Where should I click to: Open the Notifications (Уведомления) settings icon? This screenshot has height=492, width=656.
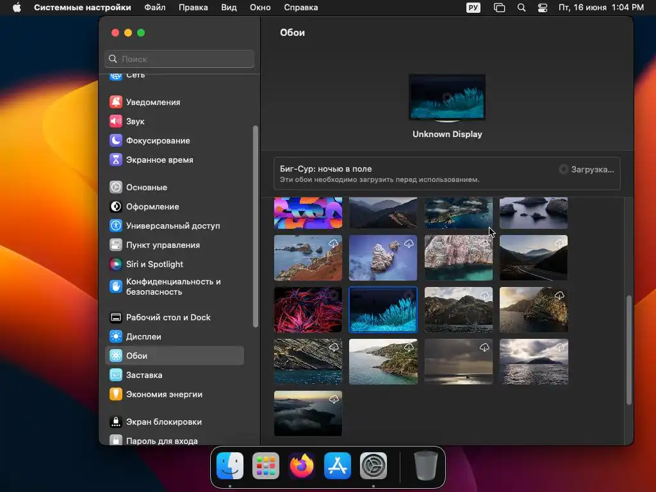tap(116, 102)
